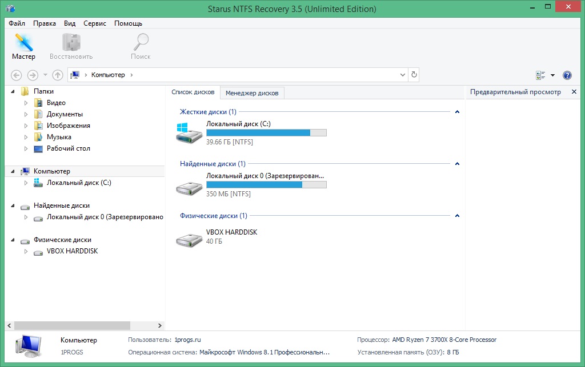Click the computer icon in address bar
The width and height of the screenshot is (585, 367).
point(75,75)
